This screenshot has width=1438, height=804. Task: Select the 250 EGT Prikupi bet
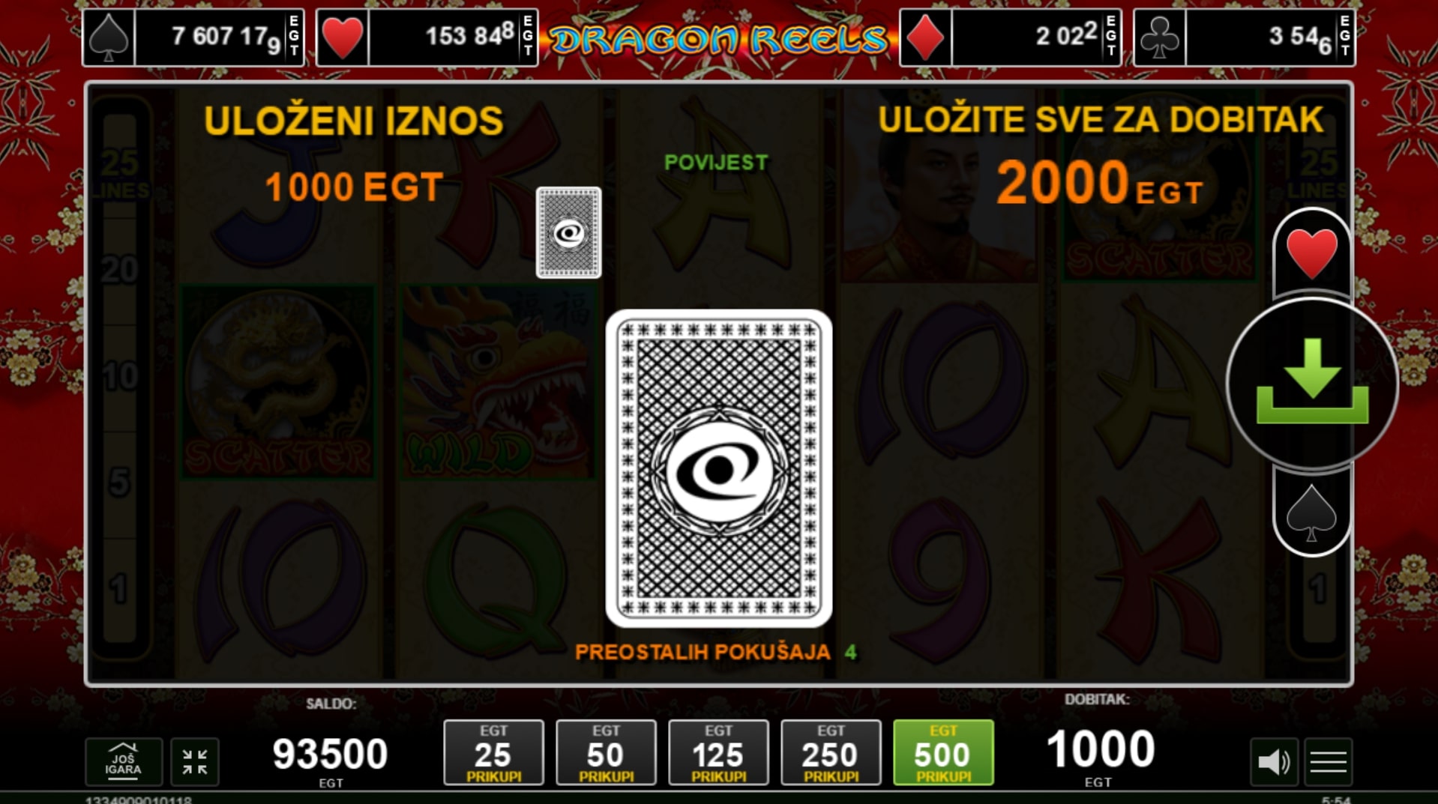pyautogui.click(x=831, y=752)
